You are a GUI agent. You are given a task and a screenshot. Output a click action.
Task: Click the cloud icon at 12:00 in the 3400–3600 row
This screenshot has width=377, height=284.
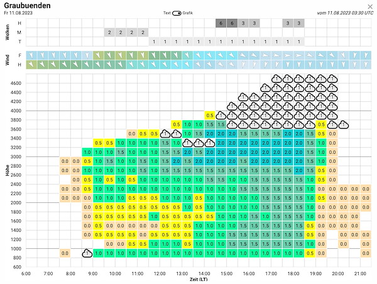coord(165,134)
